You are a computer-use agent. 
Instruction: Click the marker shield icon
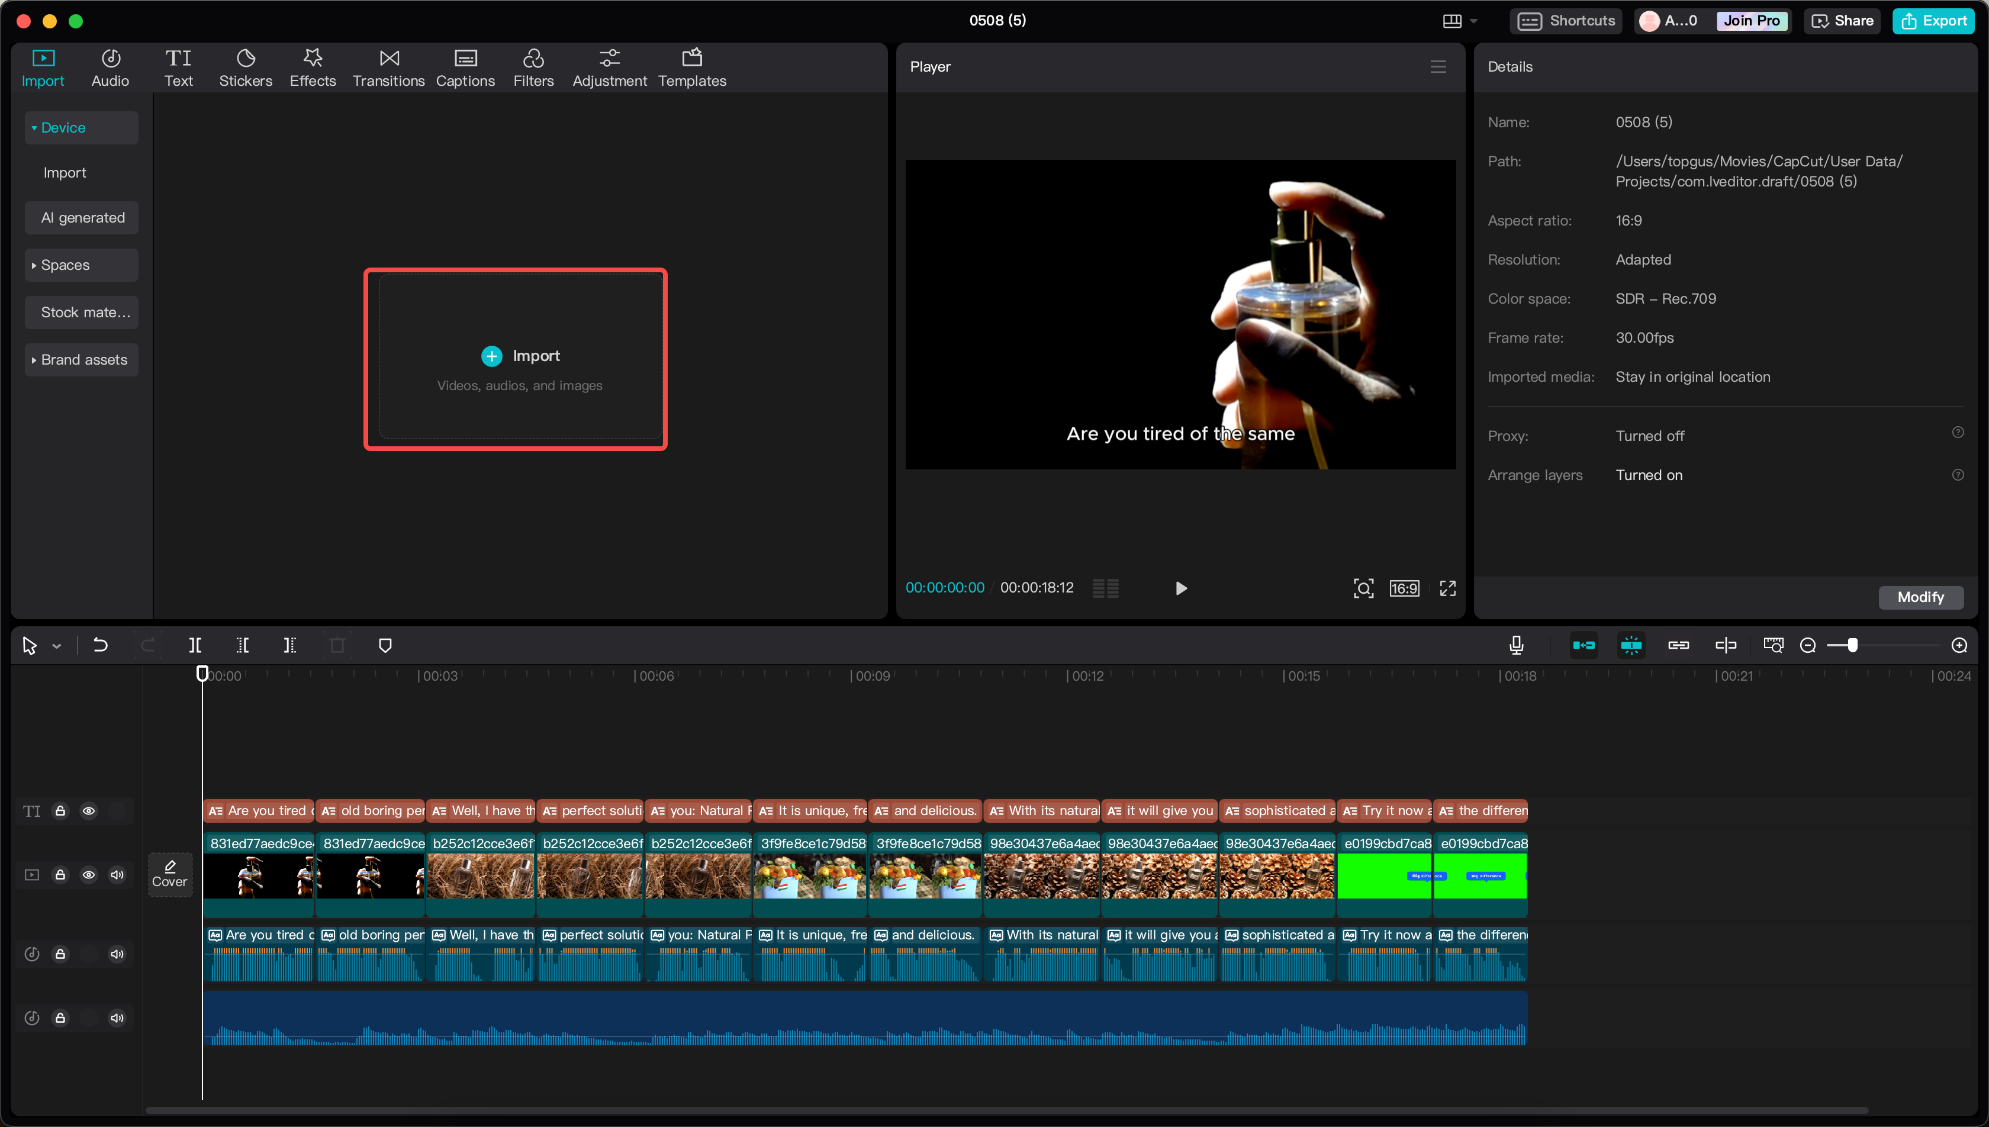[385, 645]
